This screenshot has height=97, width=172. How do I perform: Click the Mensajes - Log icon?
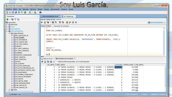[10, 94]
